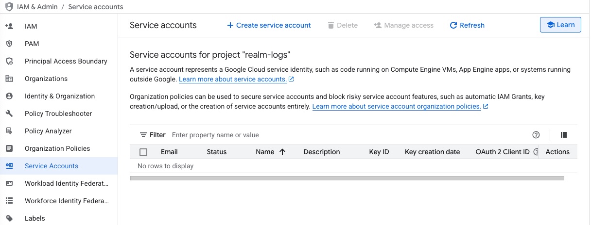591x225 pixels.
Task: Click the Status column header
Action: (217, 152)
